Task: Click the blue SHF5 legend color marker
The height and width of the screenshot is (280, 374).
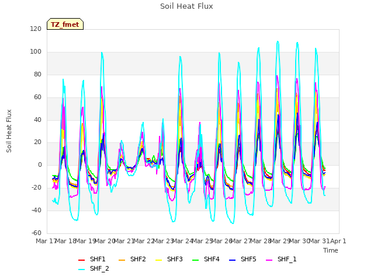Action: 233,260
